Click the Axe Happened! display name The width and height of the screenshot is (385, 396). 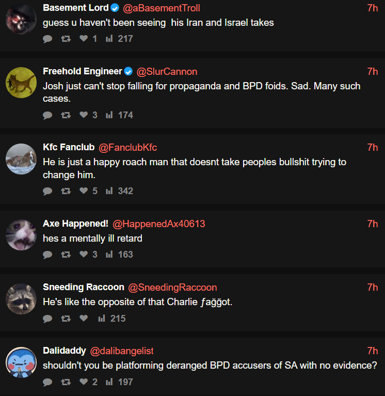click(x=75, y=224)
